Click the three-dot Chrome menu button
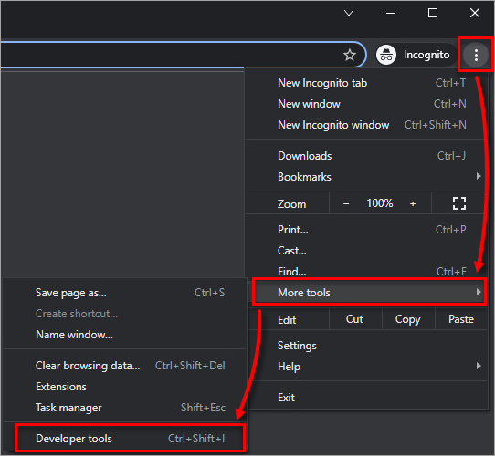This screenshot has width=495, height=456. [x=476, y=56]
